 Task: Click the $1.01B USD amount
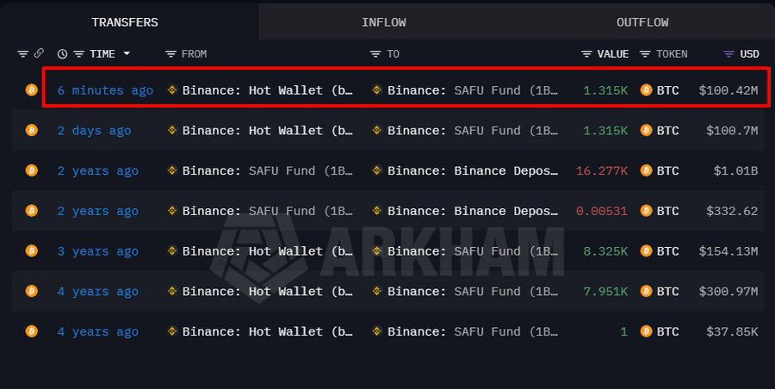click(735, 171)
